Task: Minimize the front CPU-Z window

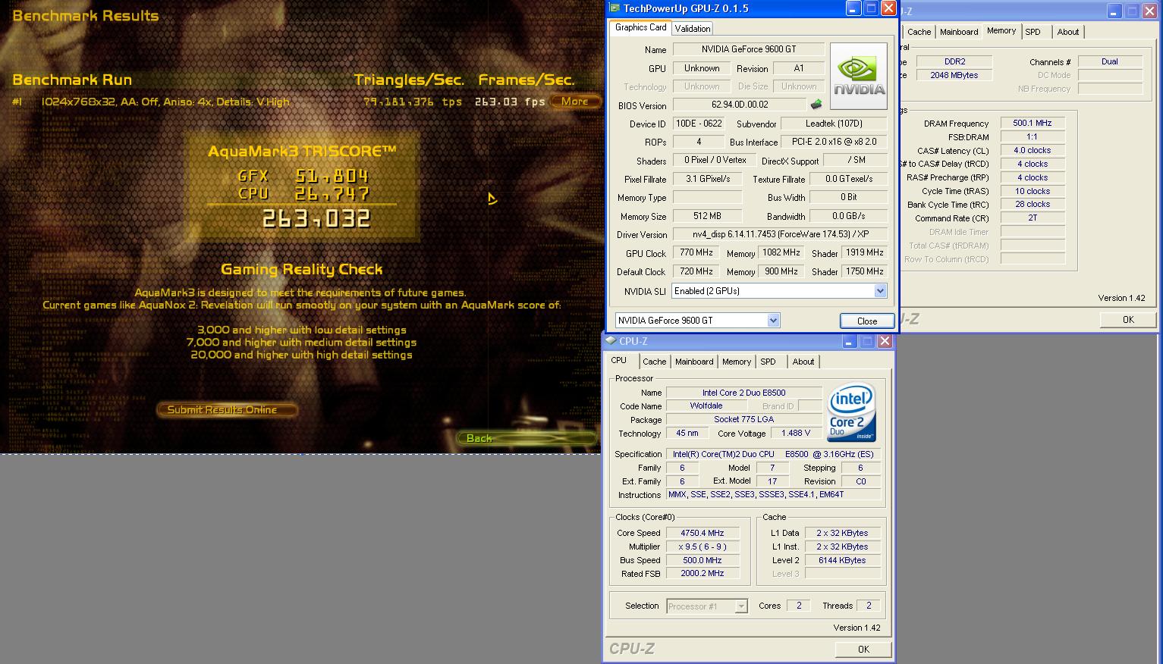Action: click(x=851, y=342)
